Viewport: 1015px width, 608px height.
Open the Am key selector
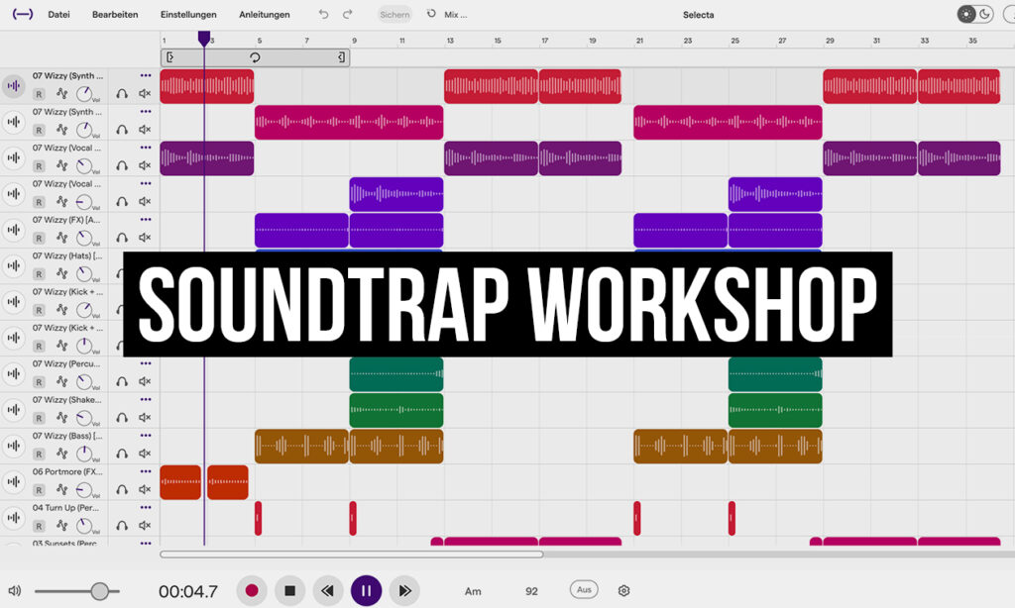tap(473, 591)
